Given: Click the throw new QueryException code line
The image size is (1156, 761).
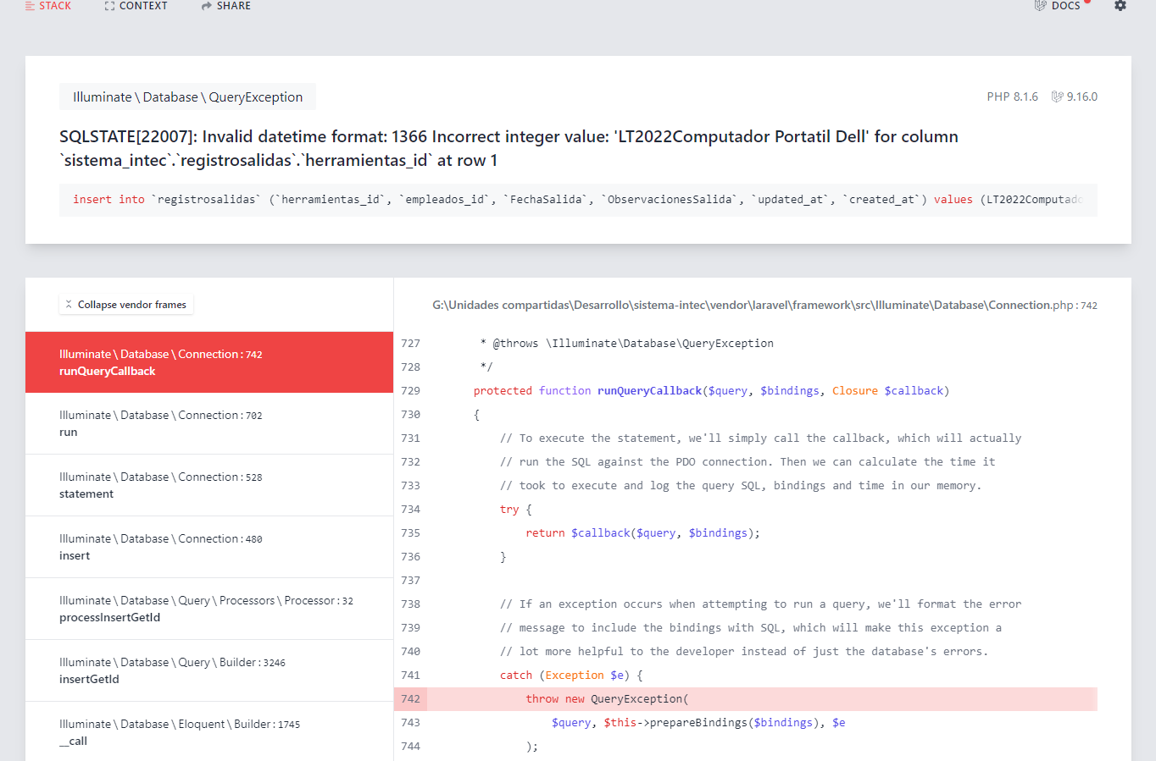Looking at the screenshot, I should pyautogui.click(x=607, y=699).
